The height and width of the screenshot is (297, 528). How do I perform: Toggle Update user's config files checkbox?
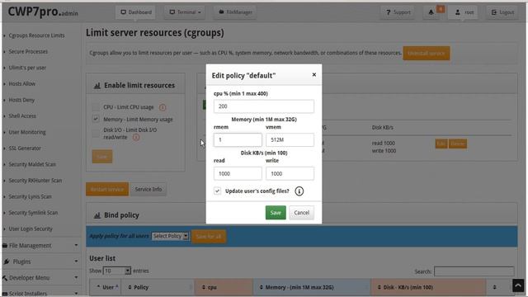217,191
